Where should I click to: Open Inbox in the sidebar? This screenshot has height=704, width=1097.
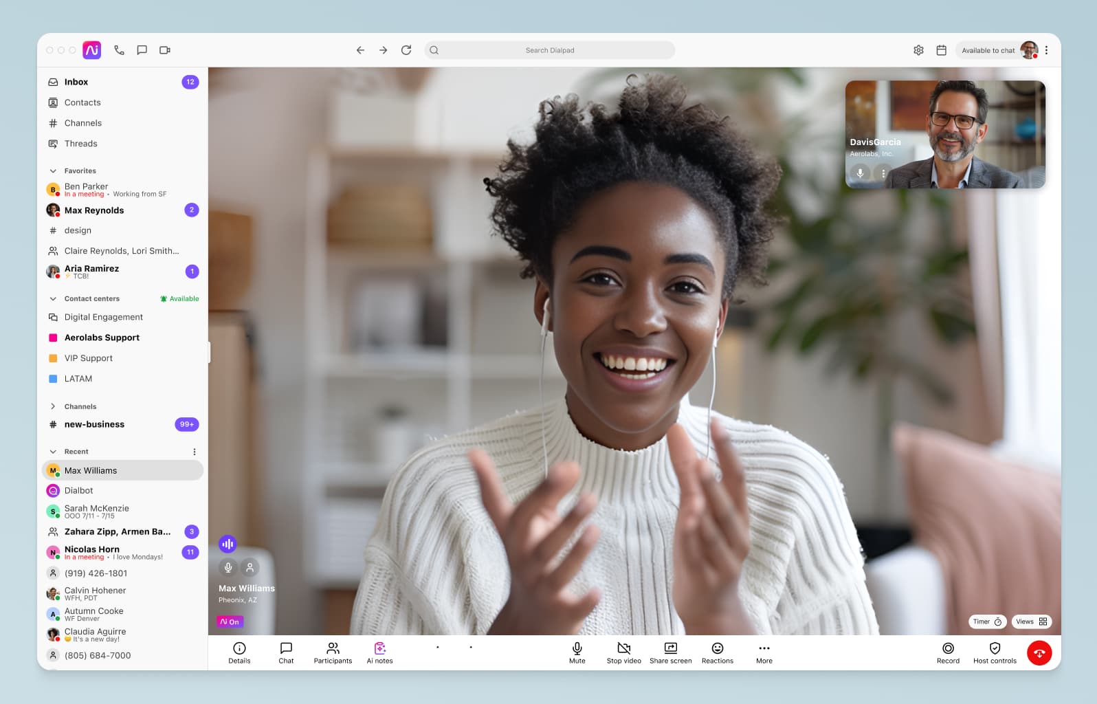tap(76, 82)
